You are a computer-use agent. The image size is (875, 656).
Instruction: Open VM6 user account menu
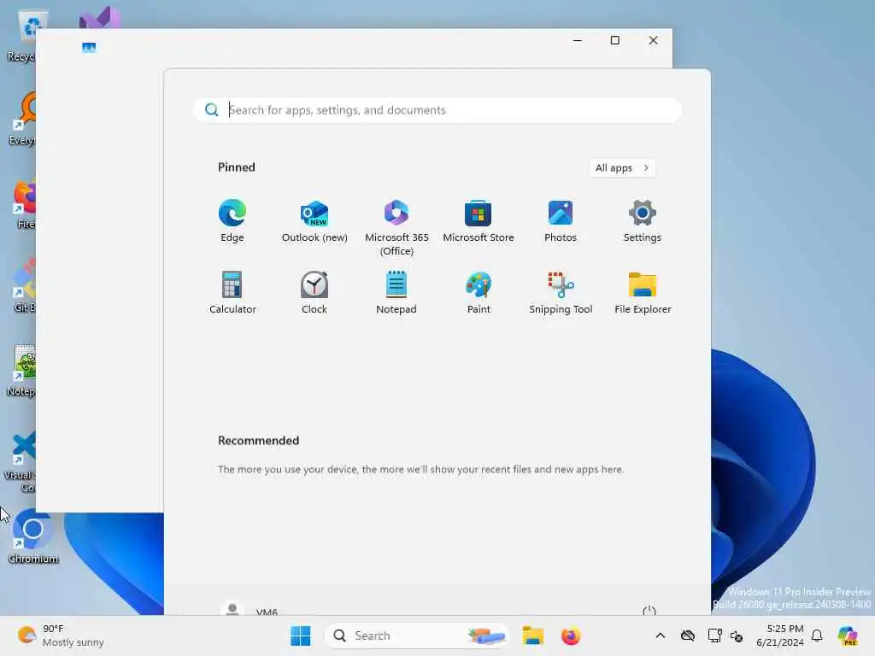coord(249,610)
